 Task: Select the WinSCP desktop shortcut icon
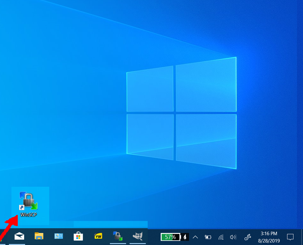pyautogui.click(x=29, y=201)
